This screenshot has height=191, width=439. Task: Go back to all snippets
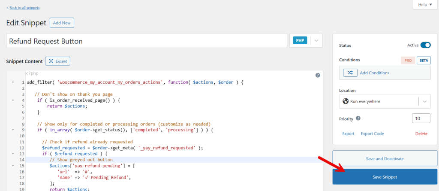(x=24, y=8)
